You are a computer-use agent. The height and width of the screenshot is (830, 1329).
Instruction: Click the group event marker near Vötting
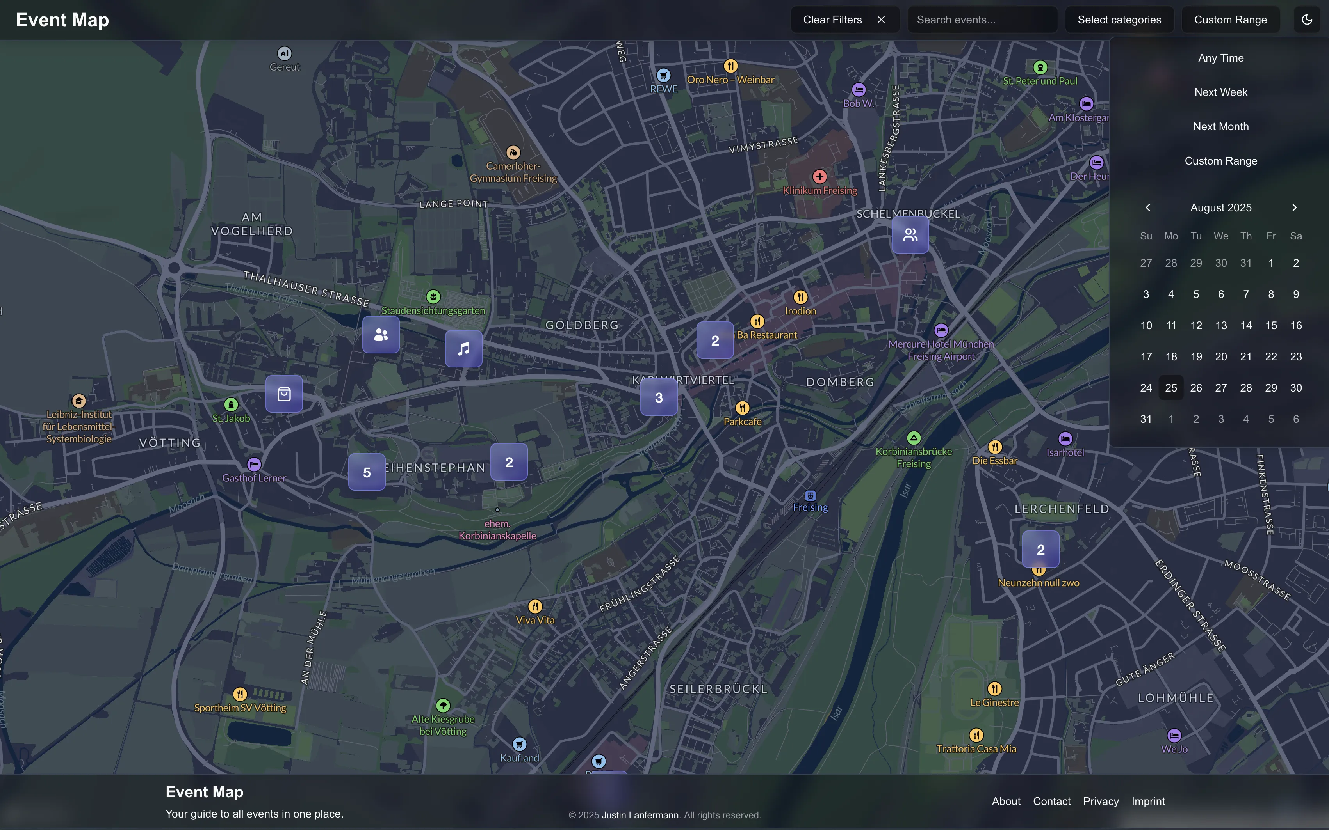pos(381,334)
